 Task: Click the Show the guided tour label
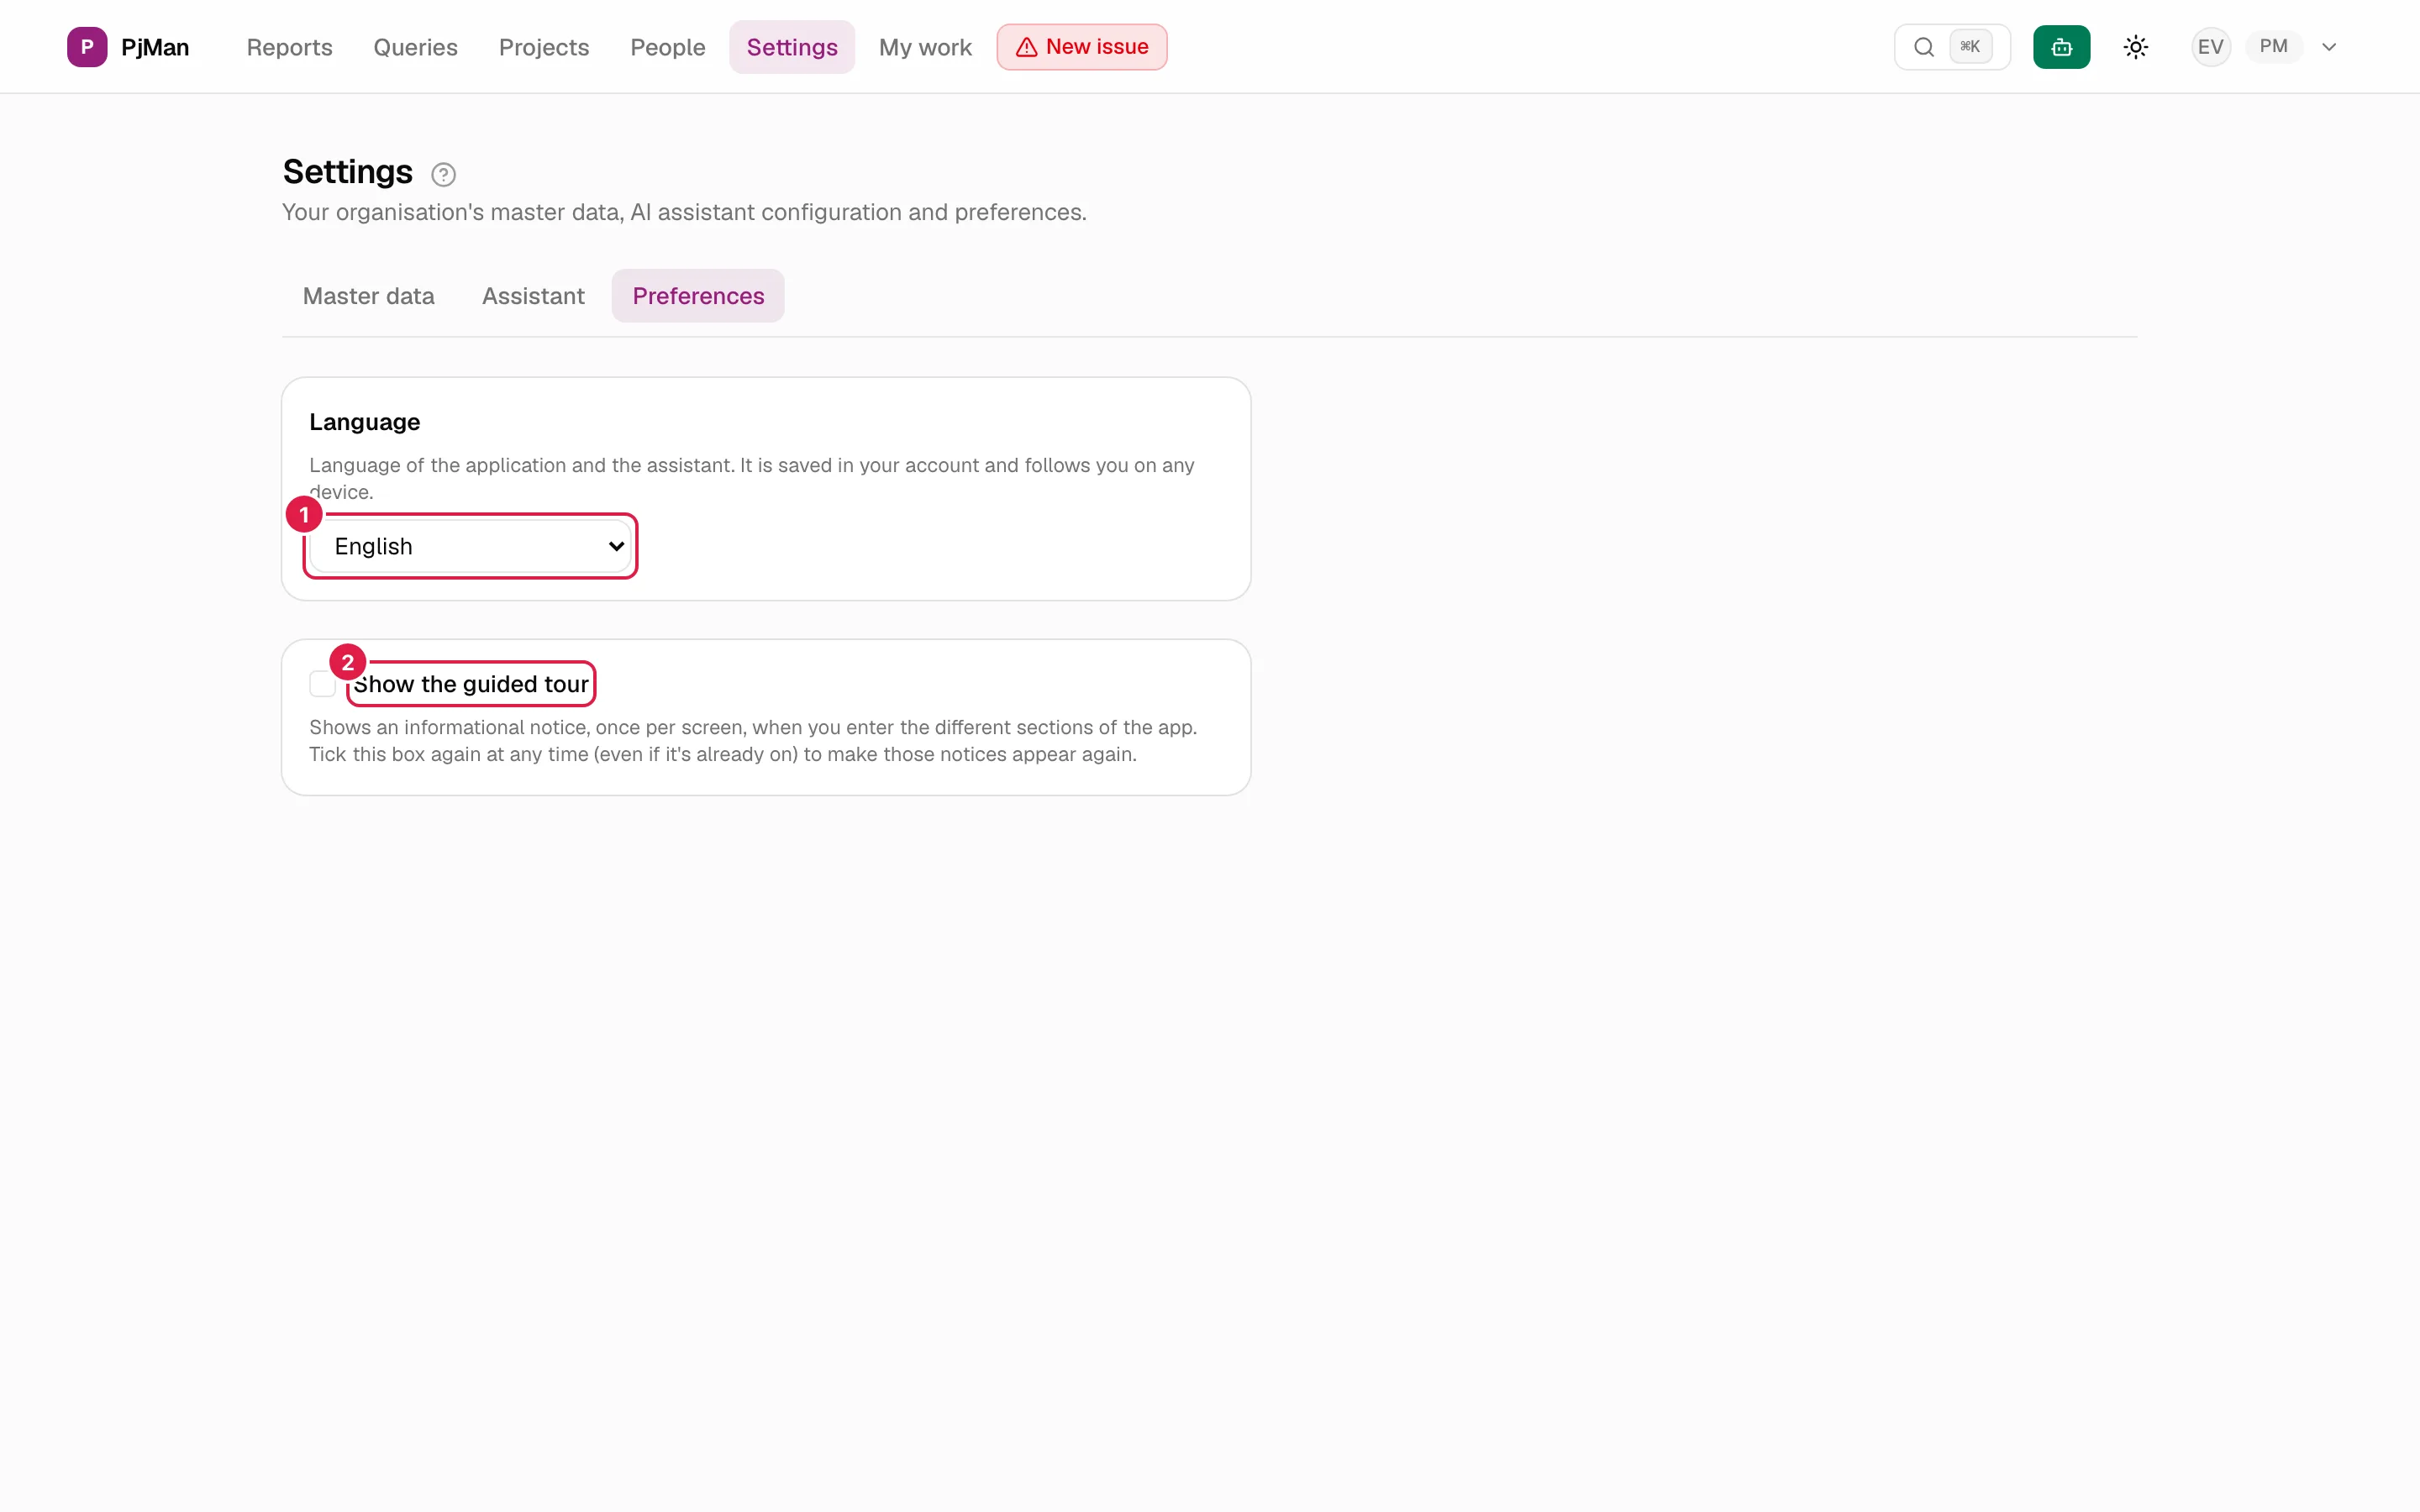coord(471,684)
